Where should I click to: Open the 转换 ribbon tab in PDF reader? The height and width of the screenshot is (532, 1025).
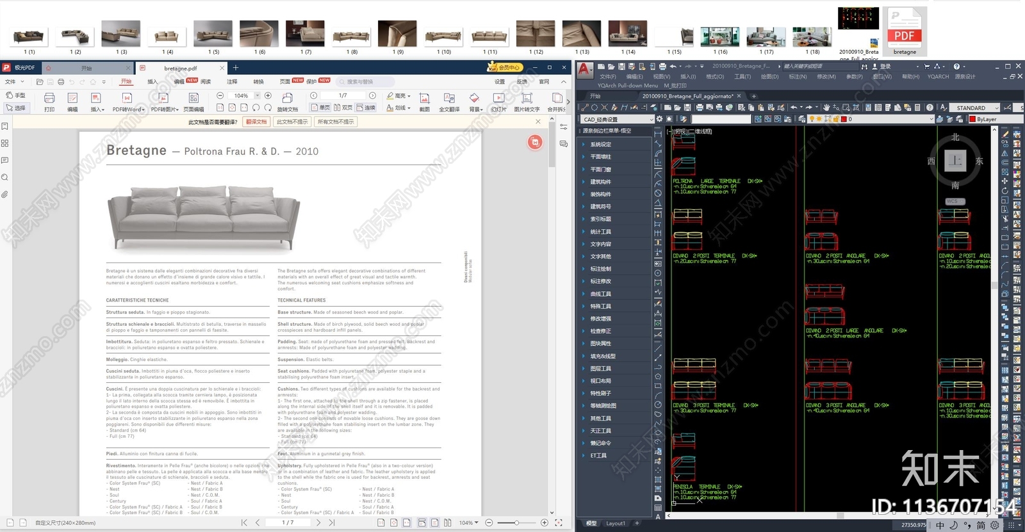[258, 82]
